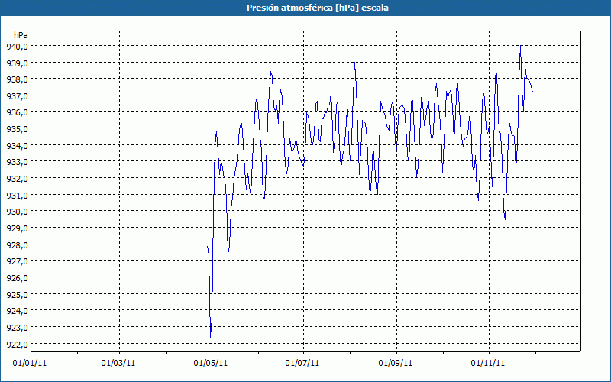
Task: Select the 931,0 y-axis value
Action: [17, 195]
